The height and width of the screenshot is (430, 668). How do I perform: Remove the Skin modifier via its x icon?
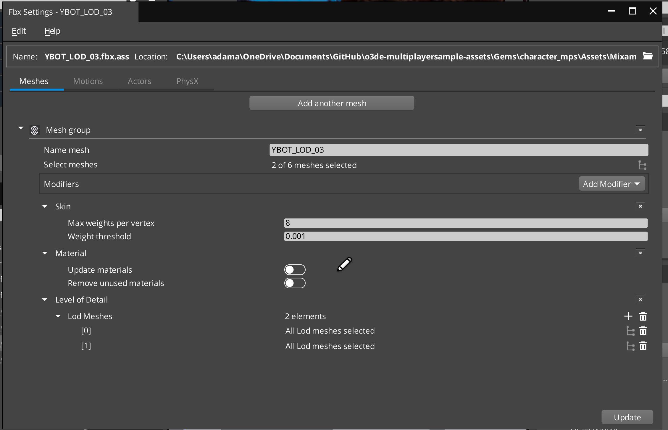coord(640,206)
